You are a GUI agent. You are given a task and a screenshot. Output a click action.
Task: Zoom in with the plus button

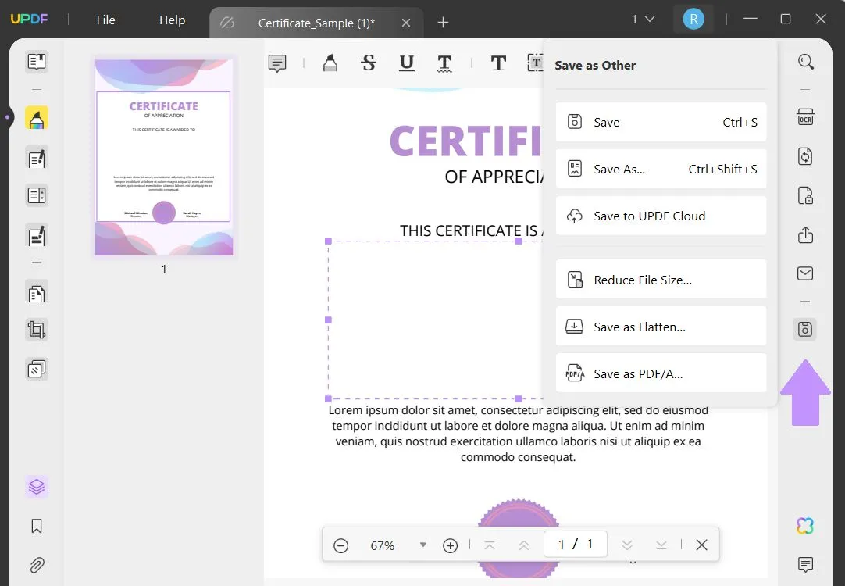pyautogui.click(x=450, y=545)
